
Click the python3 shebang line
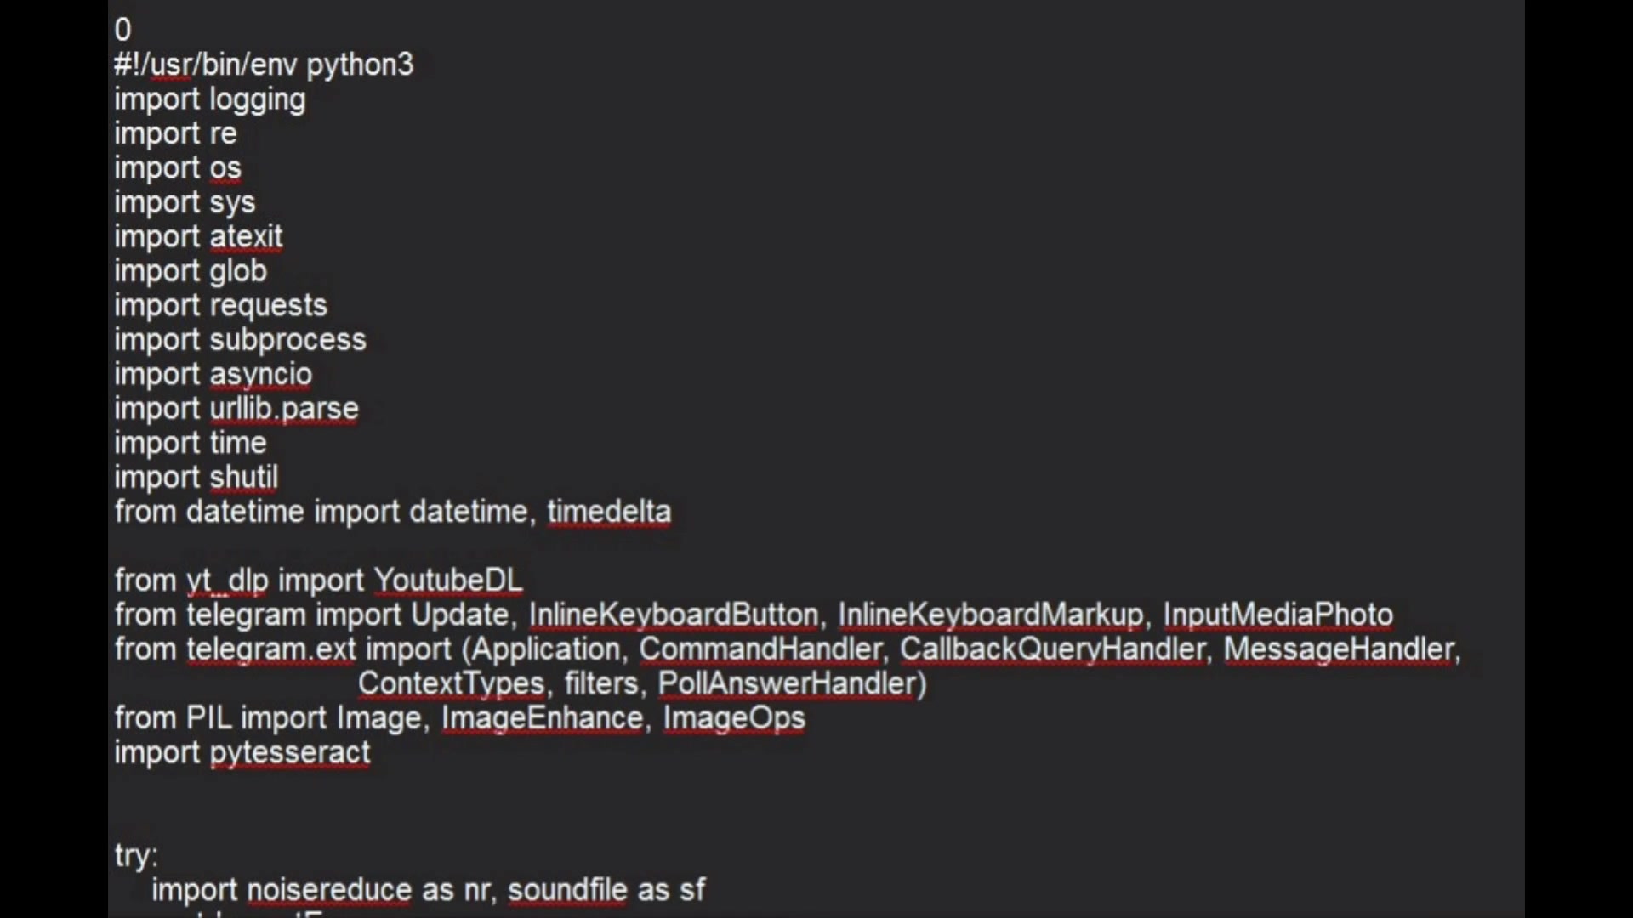click(264, 65)
